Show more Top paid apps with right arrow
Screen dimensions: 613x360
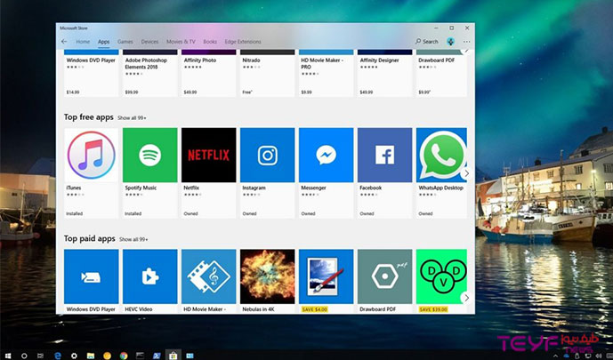click(466, 298)
